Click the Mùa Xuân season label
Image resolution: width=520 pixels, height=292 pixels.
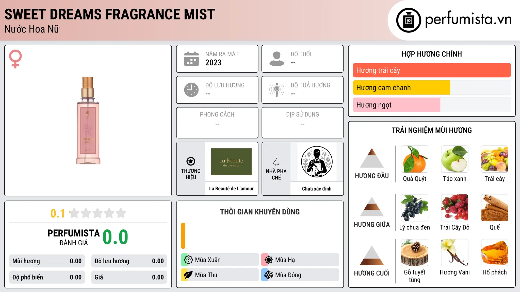click(x=208, y=260)
